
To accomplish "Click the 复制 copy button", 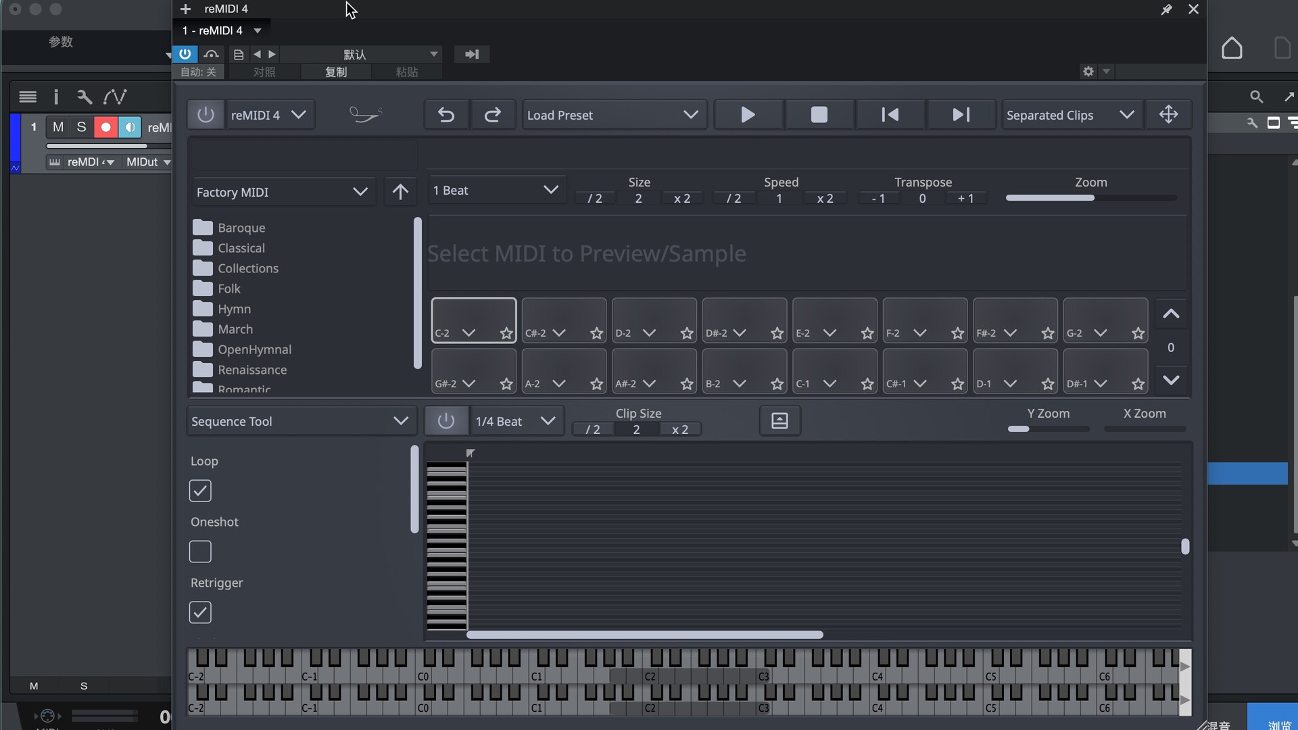I will click(x=336, y=72).
